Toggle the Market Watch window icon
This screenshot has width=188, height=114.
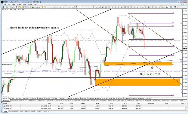point(12,7)
